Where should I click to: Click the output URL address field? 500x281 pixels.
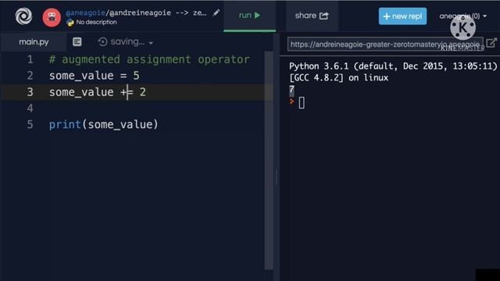(385, 44)
